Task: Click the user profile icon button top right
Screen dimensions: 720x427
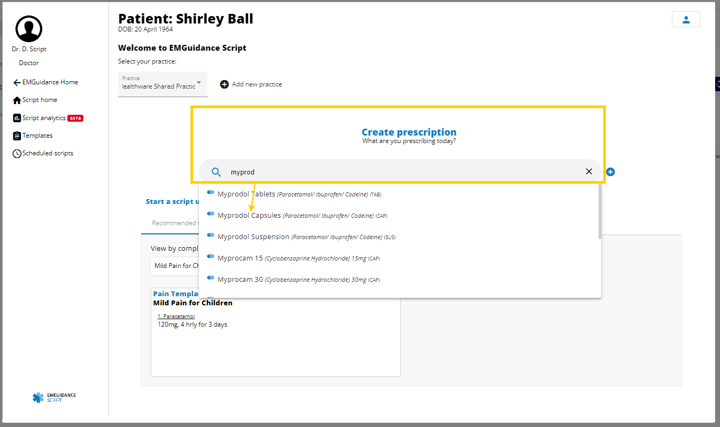Action: pyautogui.click(x=686, y=20)
